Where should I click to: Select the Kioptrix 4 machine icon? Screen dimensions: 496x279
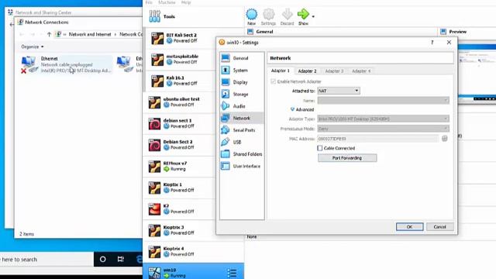click(x=154, y=252)
